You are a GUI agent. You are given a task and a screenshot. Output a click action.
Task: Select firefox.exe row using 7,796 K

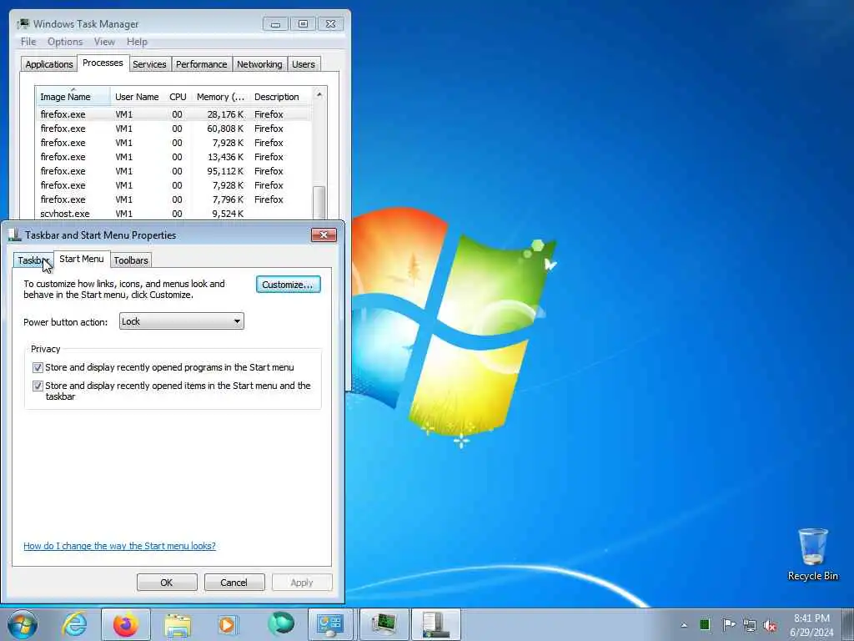[x=173, y=199]
